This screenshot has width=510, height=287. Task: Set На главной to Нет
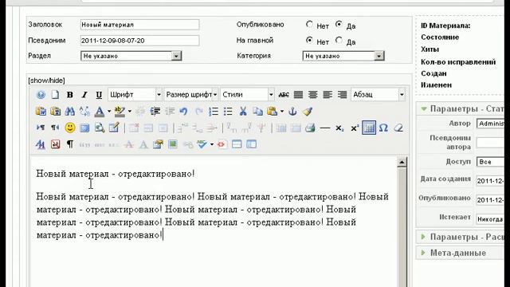(x=309, y=41)
